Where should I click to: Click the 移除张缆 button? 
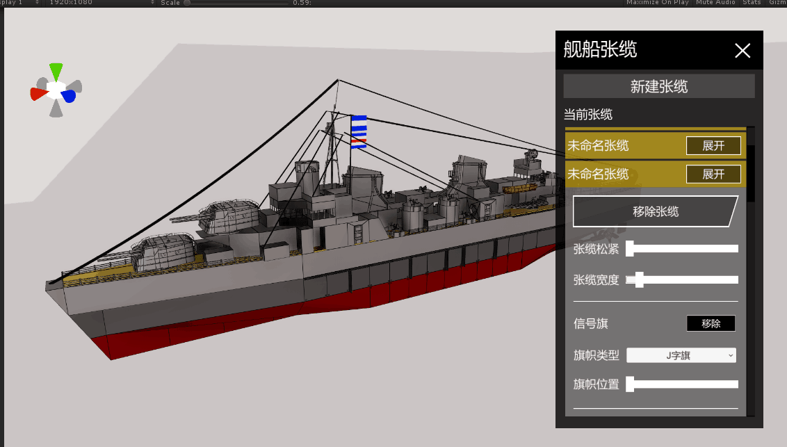(656, 212)
